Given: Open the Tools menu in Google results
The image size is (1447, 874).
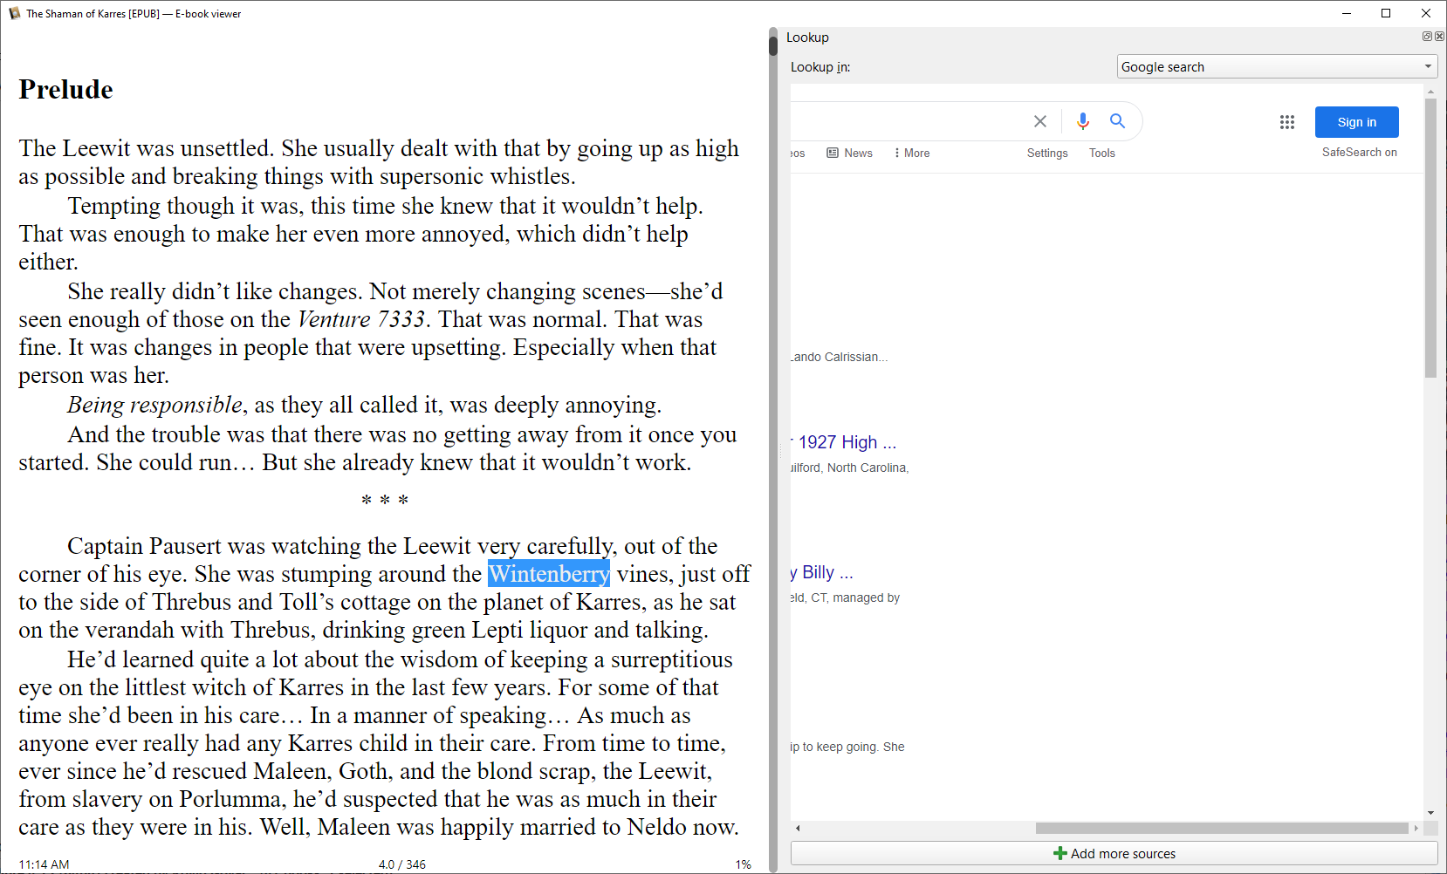Looking at the screenshot, I should pyautogui.click(x=1102, y=153).
